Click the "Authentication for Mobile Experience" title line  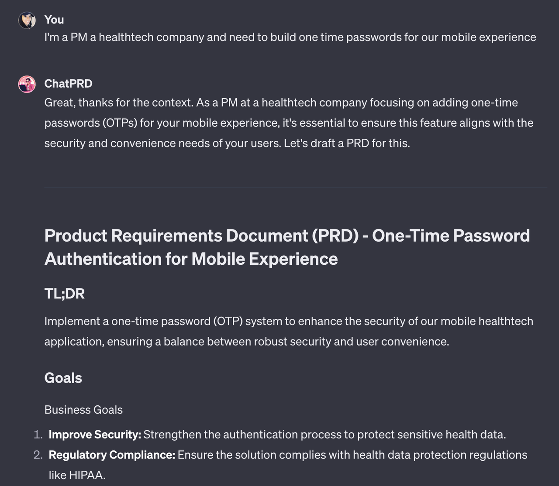coord(191,259)
